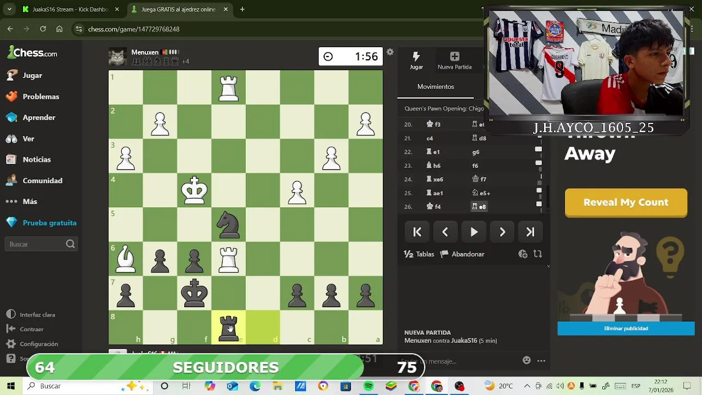Screen dimensions: 702x395
Task: Step back one move
Action: [445, 232]
